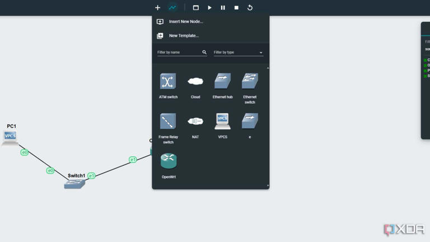The image size is (430, 242).
Task: Pick the Ethernet switch template
Action: point(250,82)
